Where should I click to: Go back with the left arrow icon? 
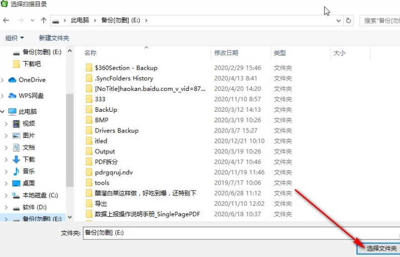click(x=6, y=20)
